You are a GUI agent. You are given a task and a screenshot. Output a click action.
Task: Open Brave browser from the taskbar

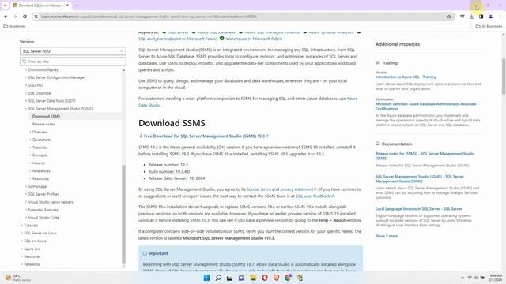pyautogui.click(x=277, y=278)
